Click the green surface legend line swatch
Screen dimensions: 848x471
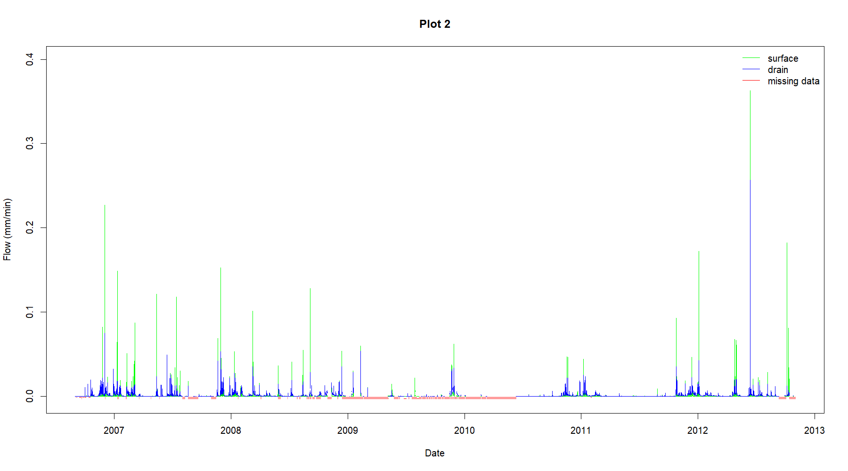click(751, 58)
